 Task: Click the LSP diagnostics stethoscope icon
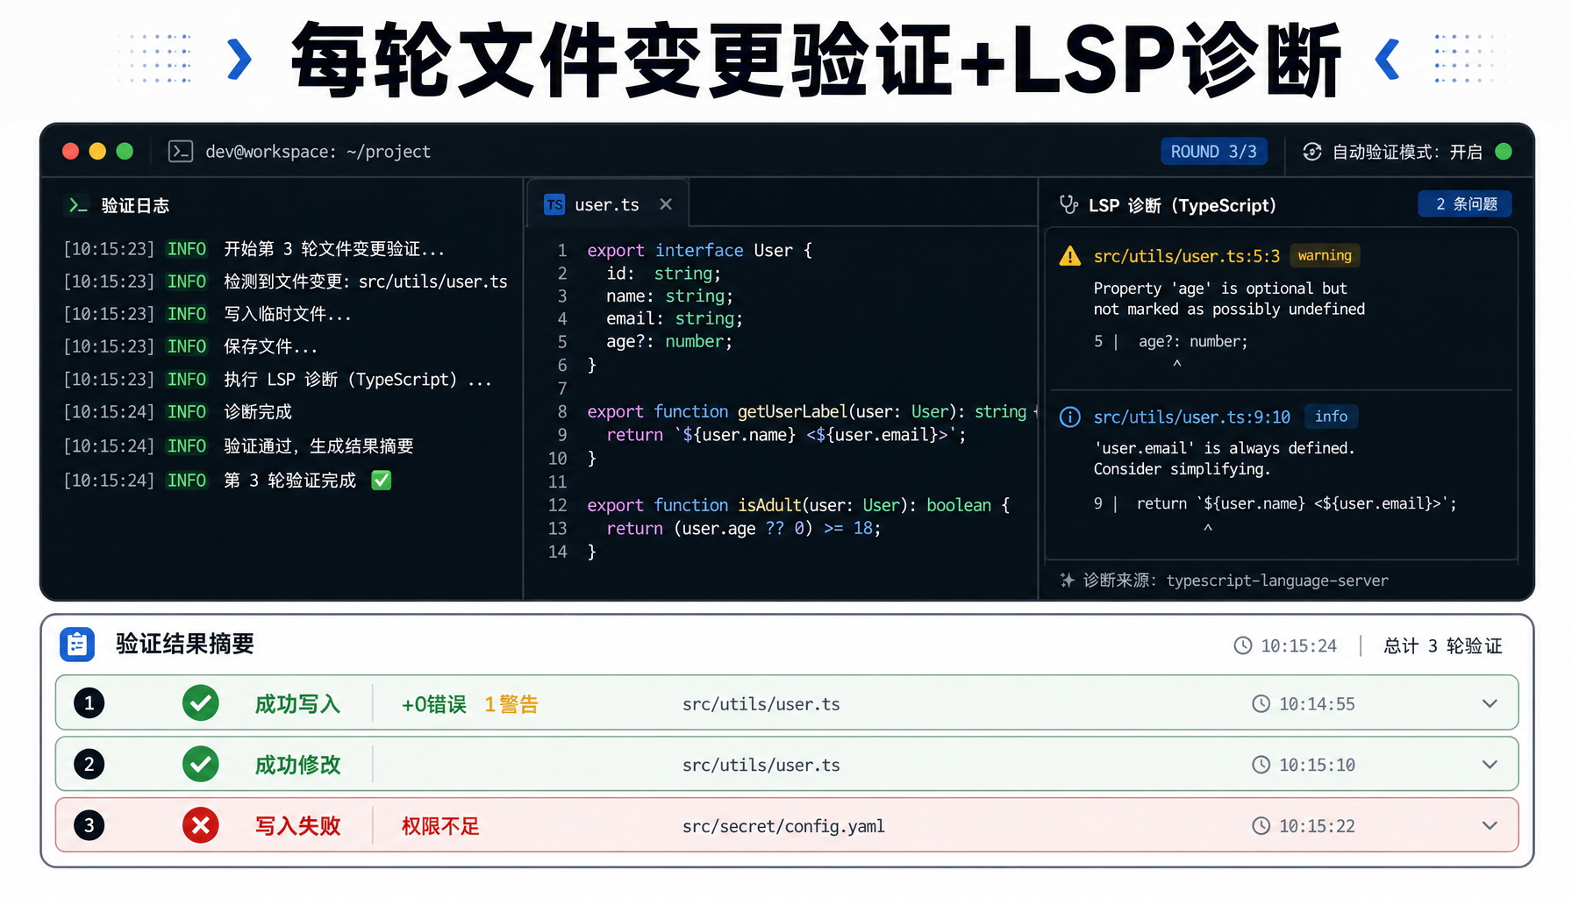[x=1068, y=204]
